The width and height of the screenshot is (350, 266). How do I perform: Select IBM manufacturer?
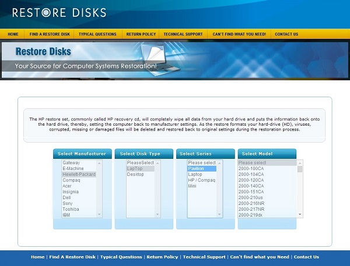tap(79, 215)
